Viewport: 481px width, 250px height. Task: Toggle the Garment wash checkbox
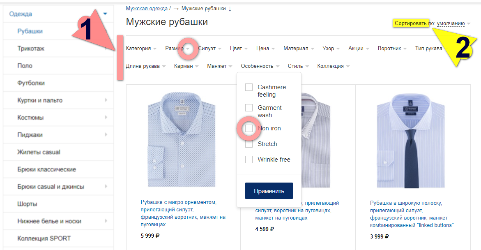(x=249, y=108)
